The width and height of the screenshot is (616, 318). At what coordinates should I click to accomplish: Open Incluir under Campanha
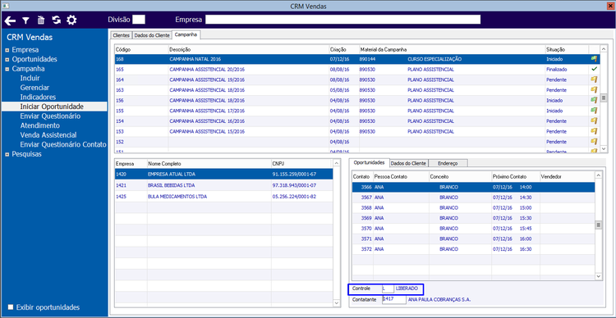click(x=30, y=78)
